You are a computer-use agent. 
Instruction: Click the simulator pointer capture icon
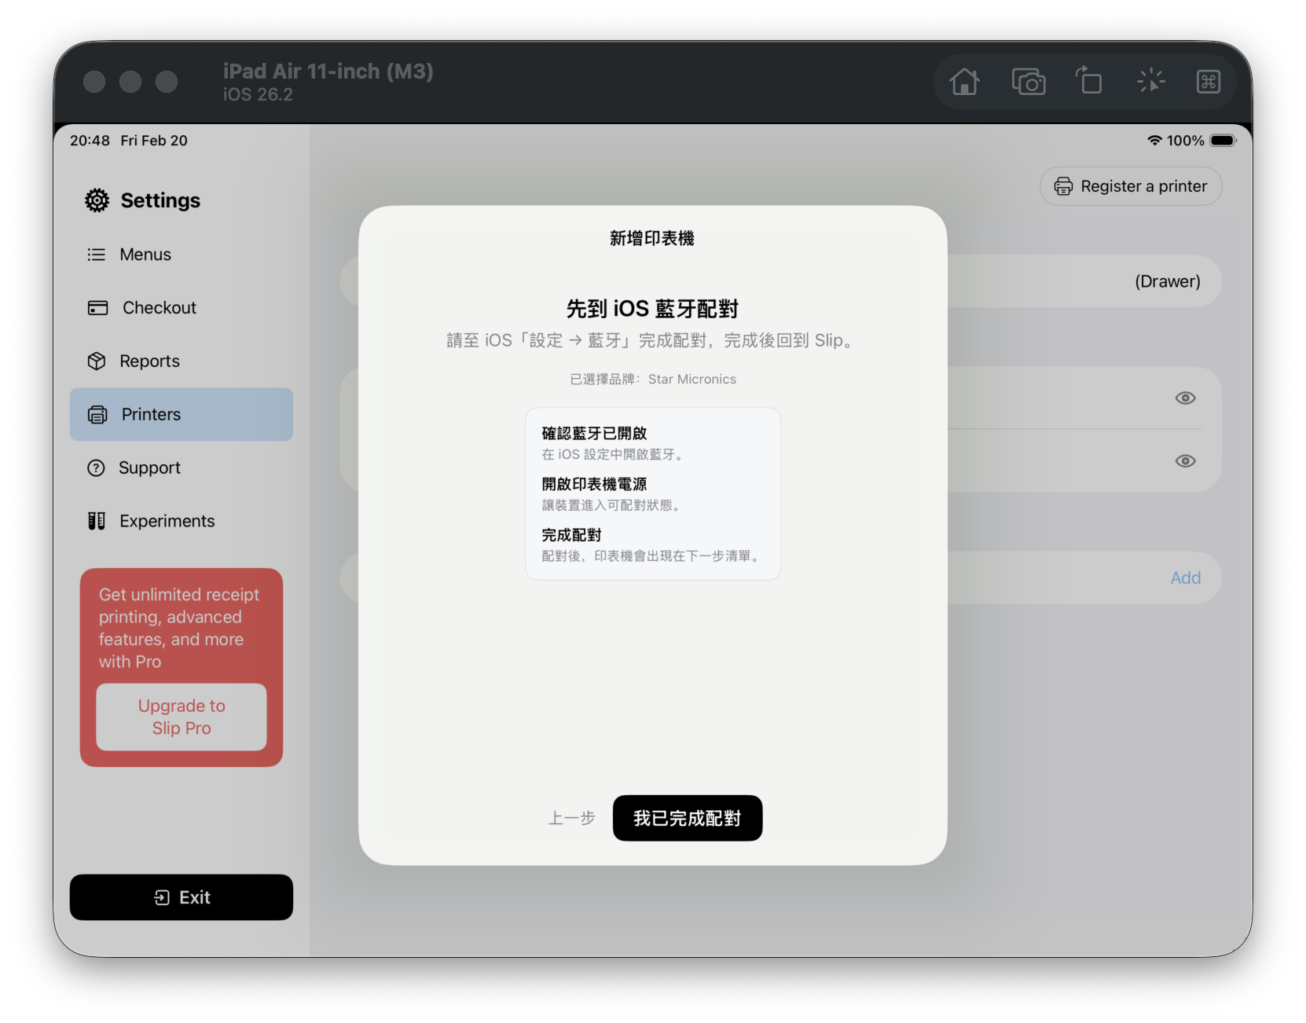1150,81
